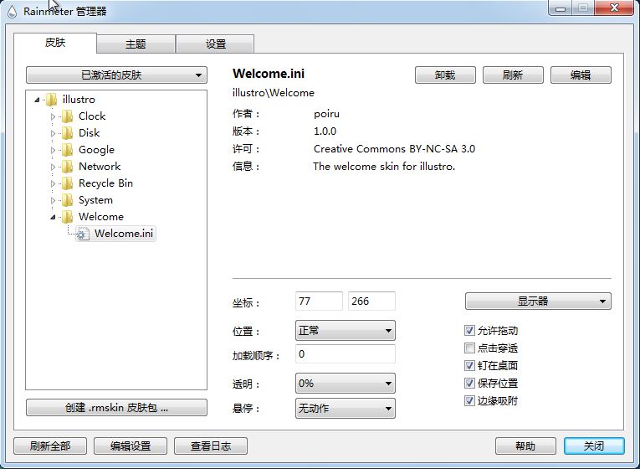Click the Network folder icon
Screen dimensions: 640x469
68,167
